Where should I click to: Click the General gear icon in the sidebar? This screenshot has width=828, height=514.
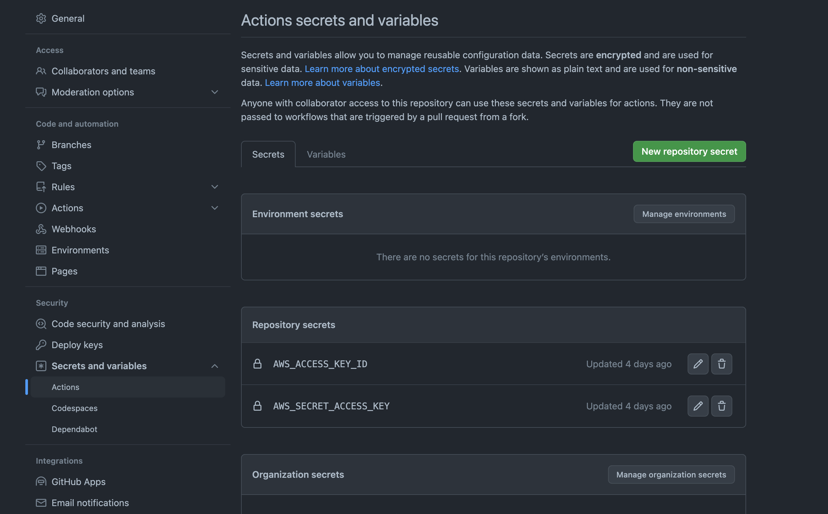(41, 18)
